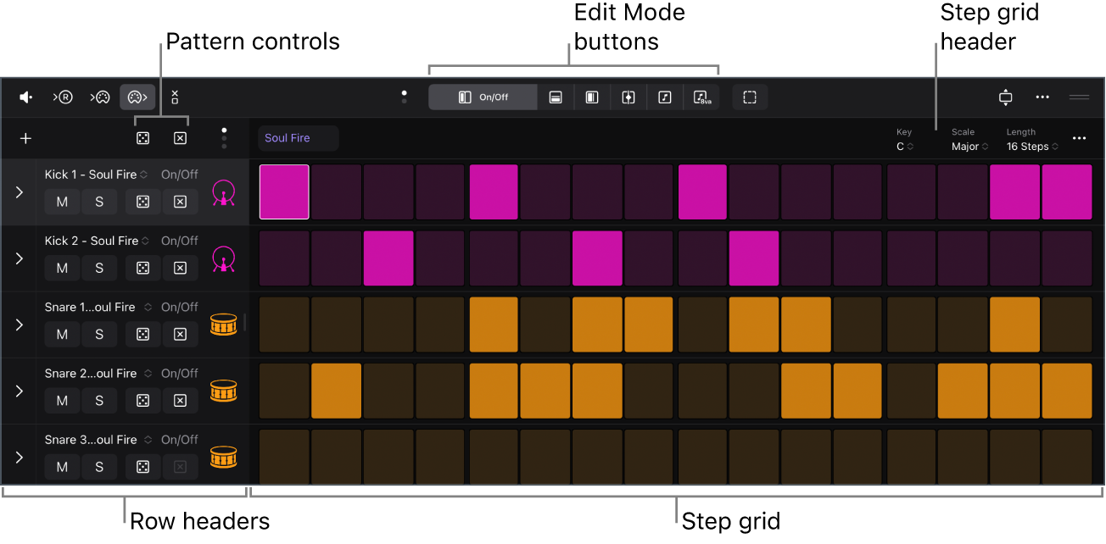Expand the Snare 3 row with its chevron
Screen dimensions: 1106x544
(x=18, y=457)
